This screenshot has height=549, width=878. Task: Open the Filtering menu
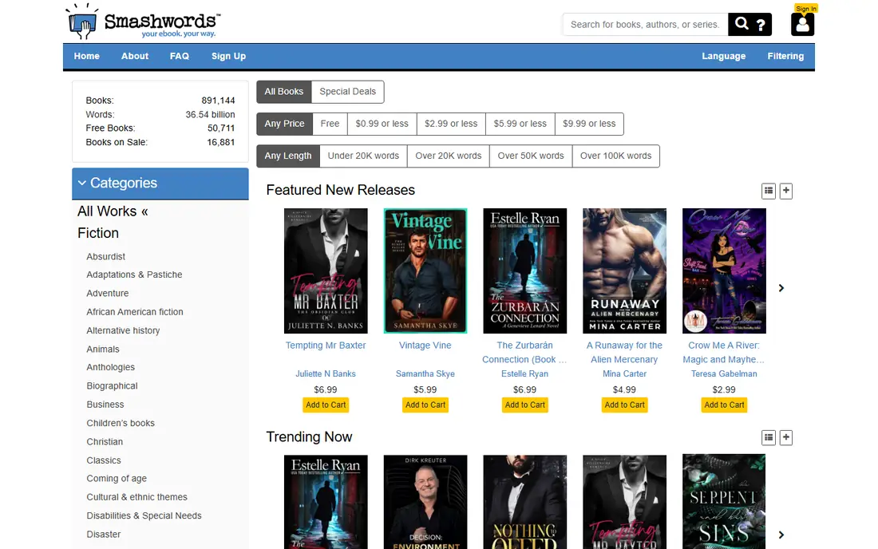(785, 56)
